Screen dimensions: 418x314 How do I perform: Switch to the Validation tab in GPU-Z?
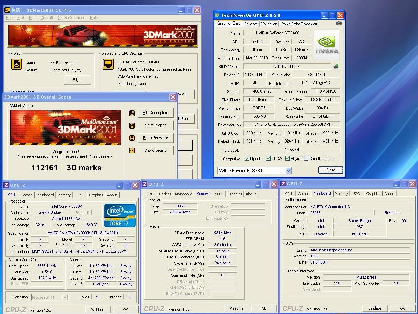click(269, 24)
